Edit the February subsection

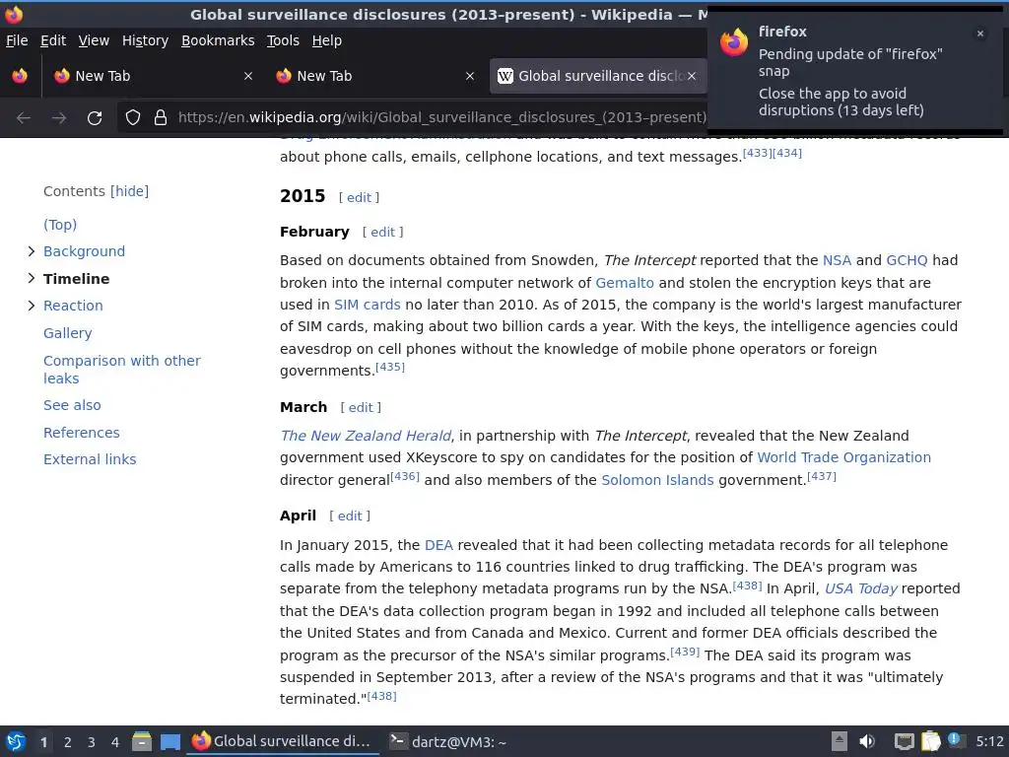point(383,233)
